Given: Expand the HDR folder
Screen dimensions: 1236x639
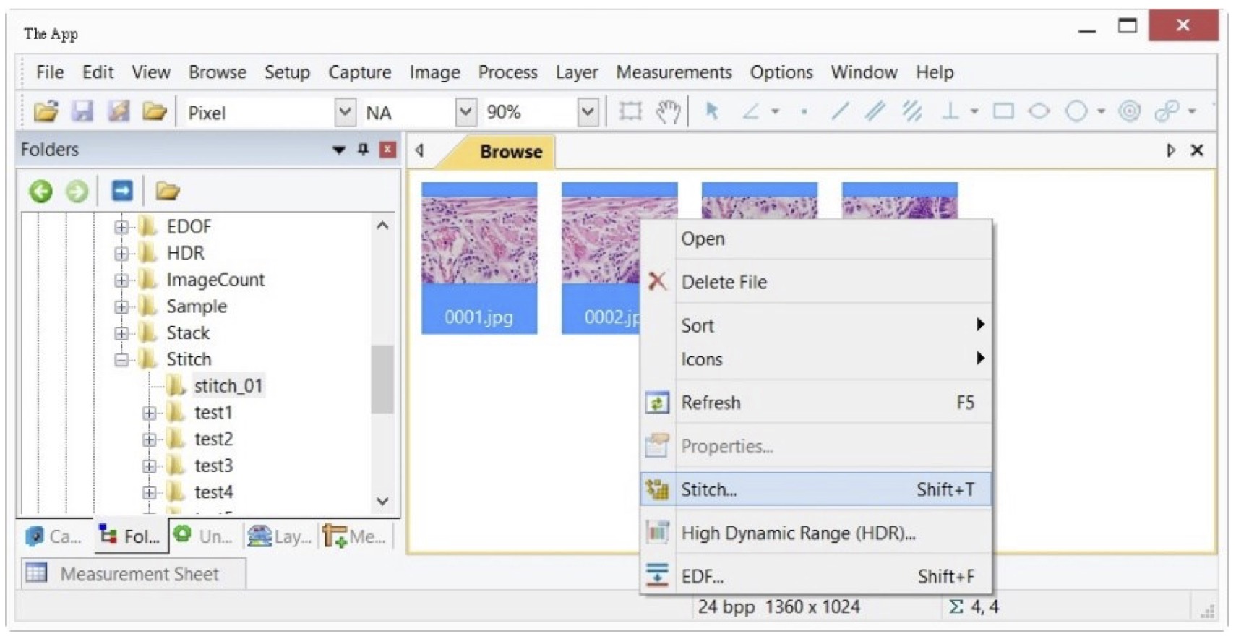Looking at the screenshot, I should pos(121,254).
